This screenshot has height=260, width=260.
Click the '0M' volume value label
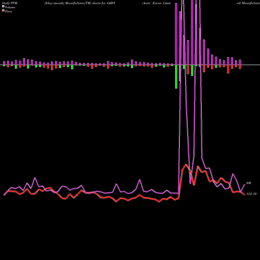coord(249,183)
